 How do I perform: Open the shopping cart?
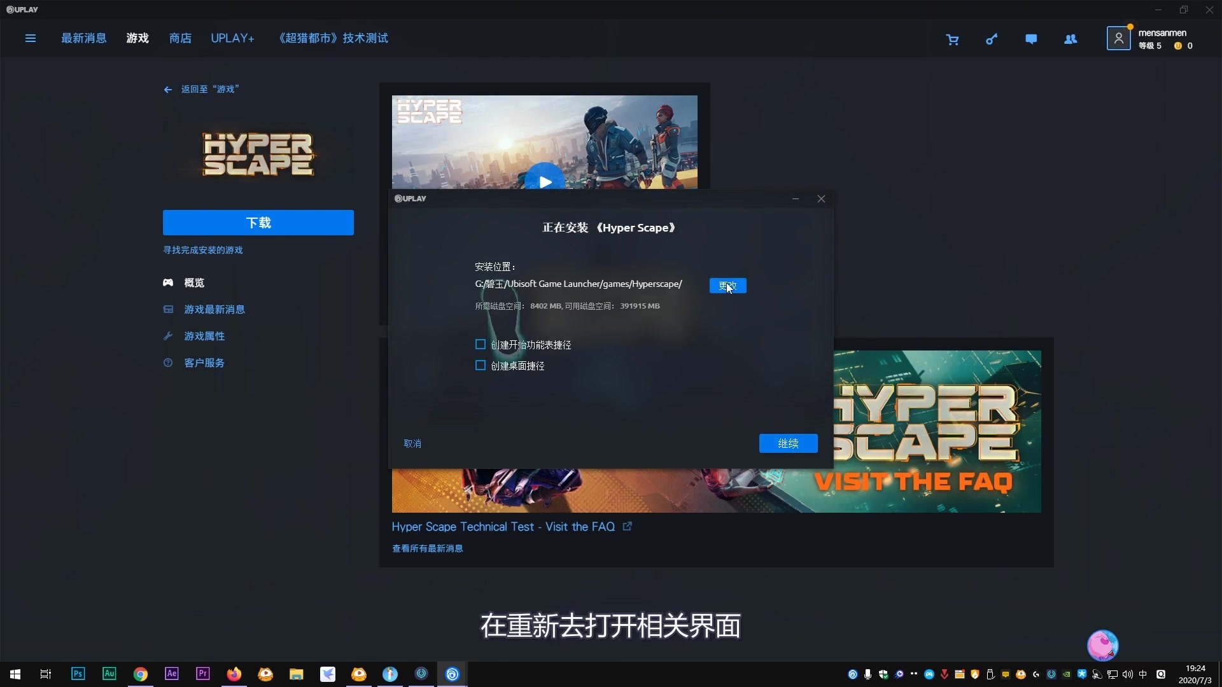[952, 39]
